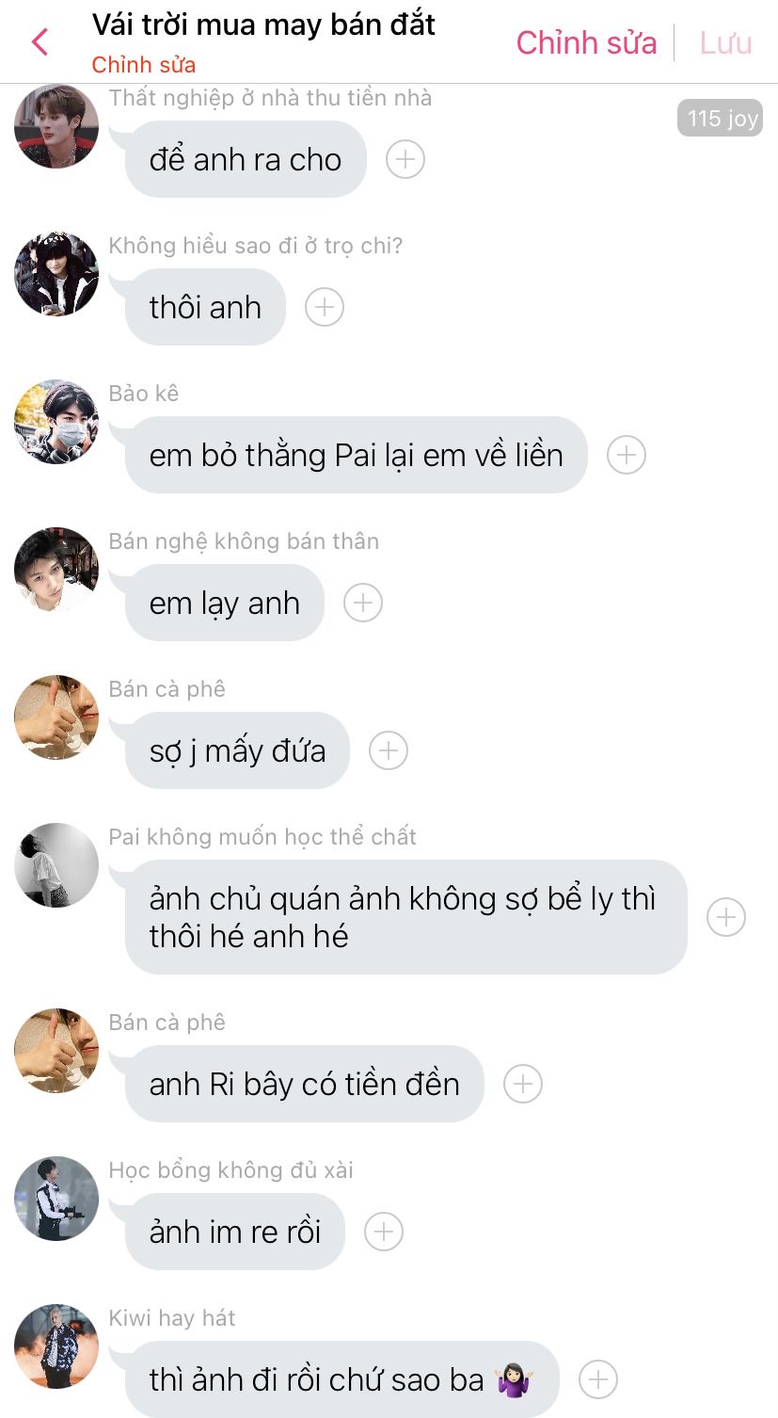Tap plus icon beside "thôi anh"

coord(325,307)
